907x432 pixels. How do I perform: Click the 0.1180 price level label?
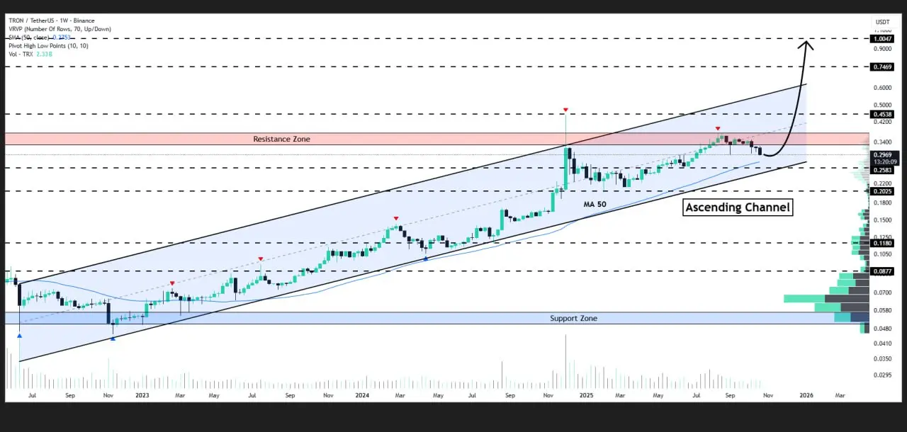tap(883, 243)
